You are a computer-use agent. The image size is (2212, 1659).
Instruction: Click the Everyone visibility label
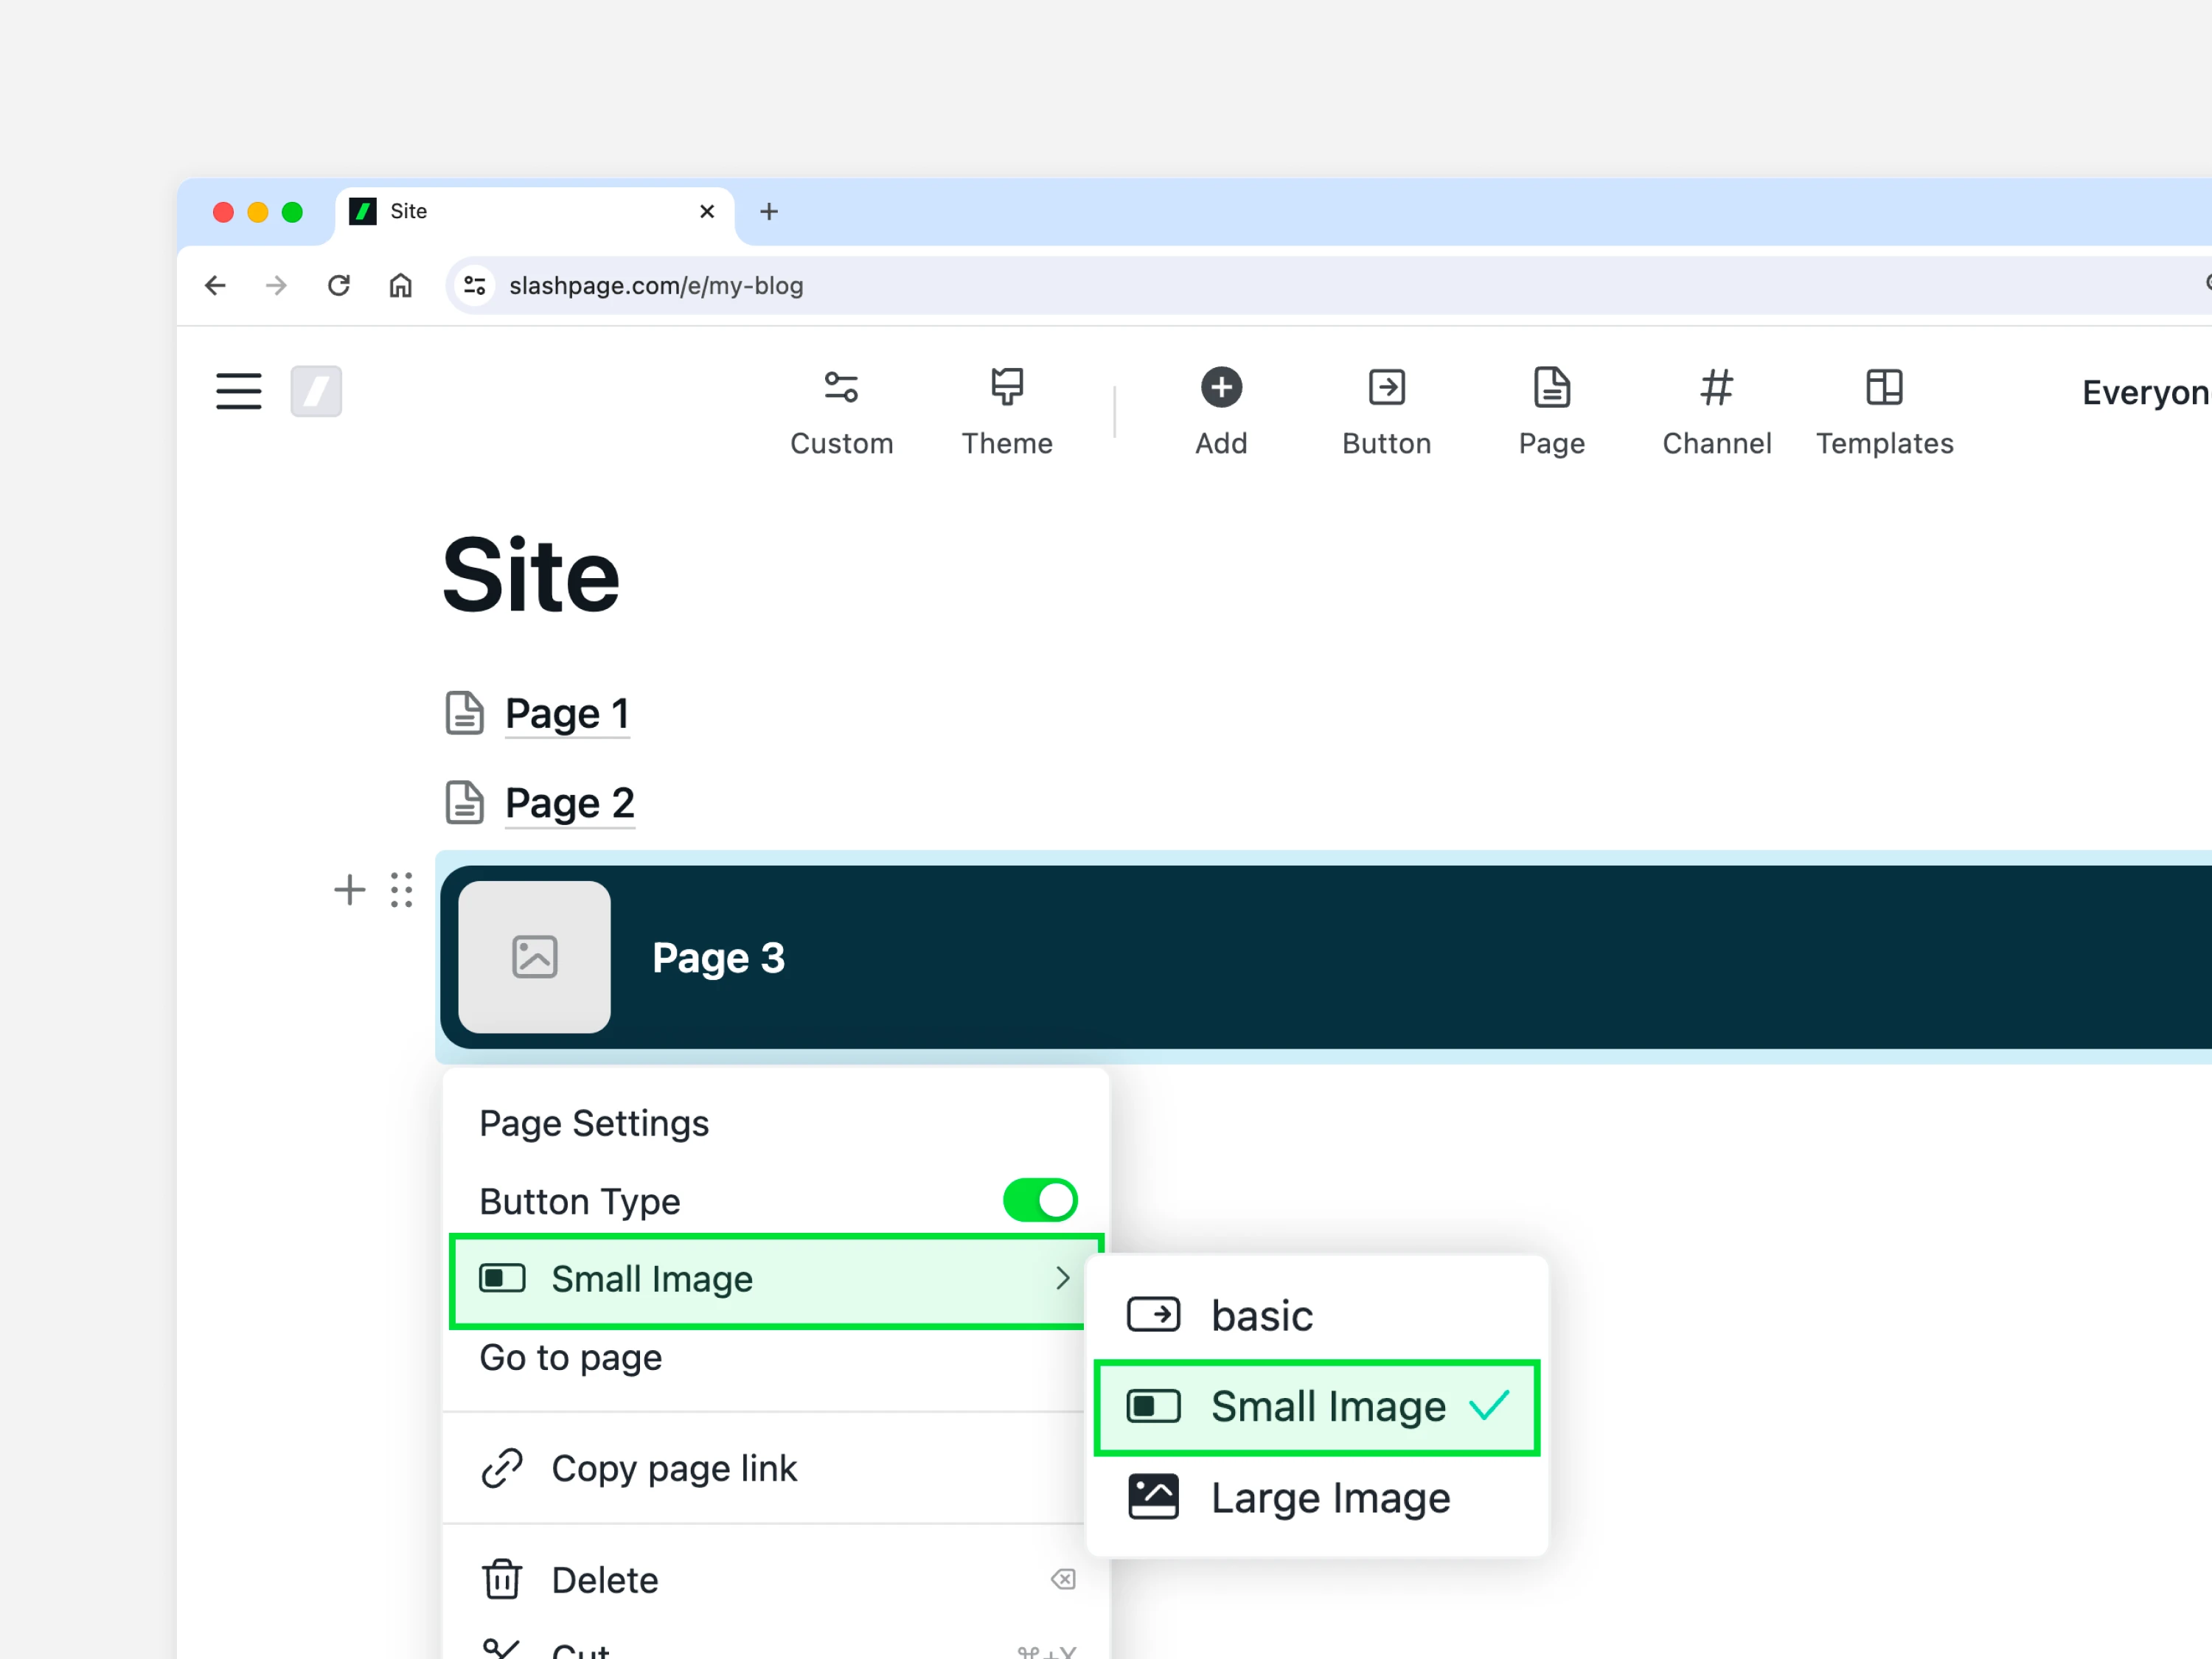(2146, 393)
